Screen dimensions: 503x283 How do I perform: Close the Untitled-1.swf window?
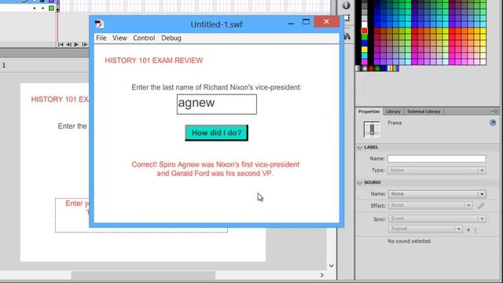[x=326, y=21]
